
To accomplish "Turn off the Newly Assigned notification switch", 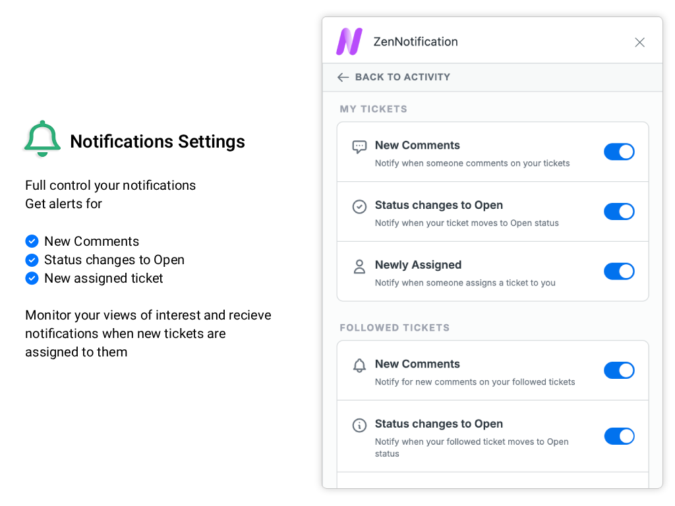I will [x=619, y=271].
